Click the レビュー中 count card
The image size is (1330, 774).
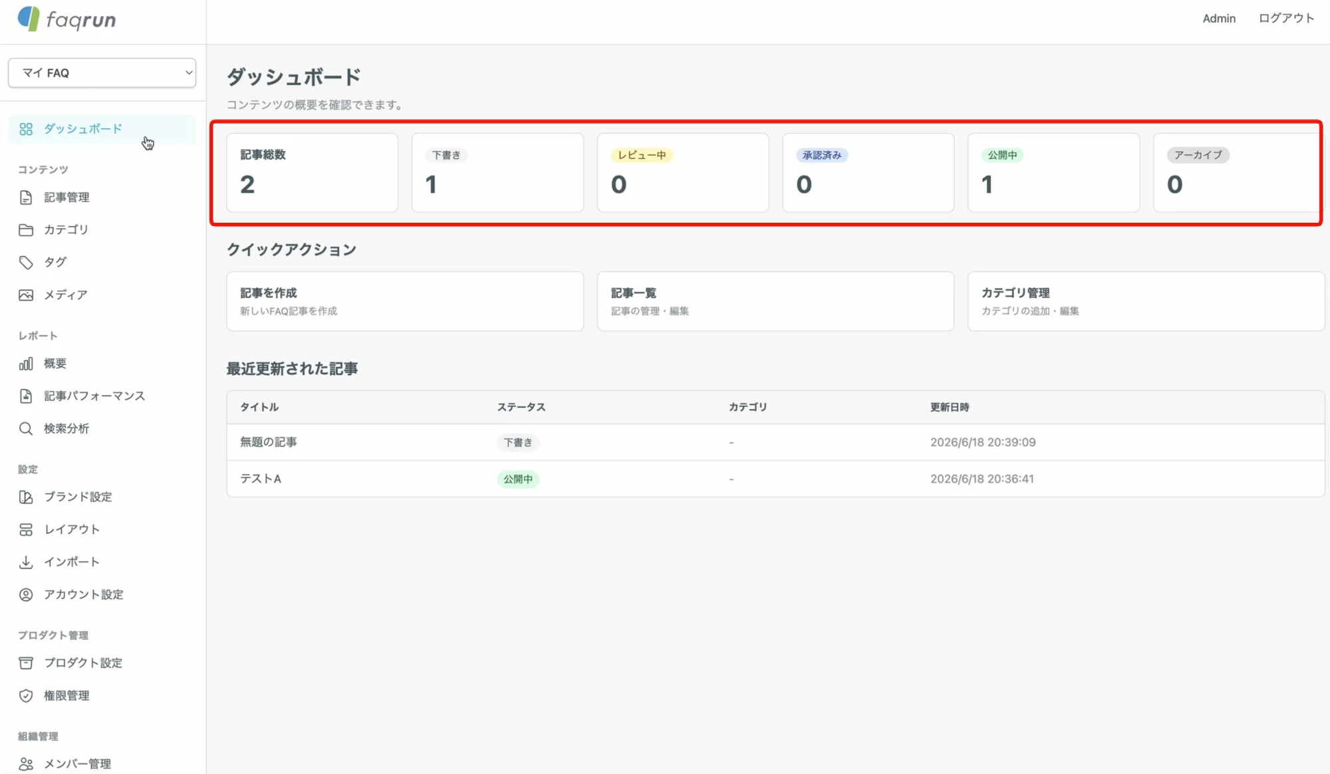coord(683,173)
